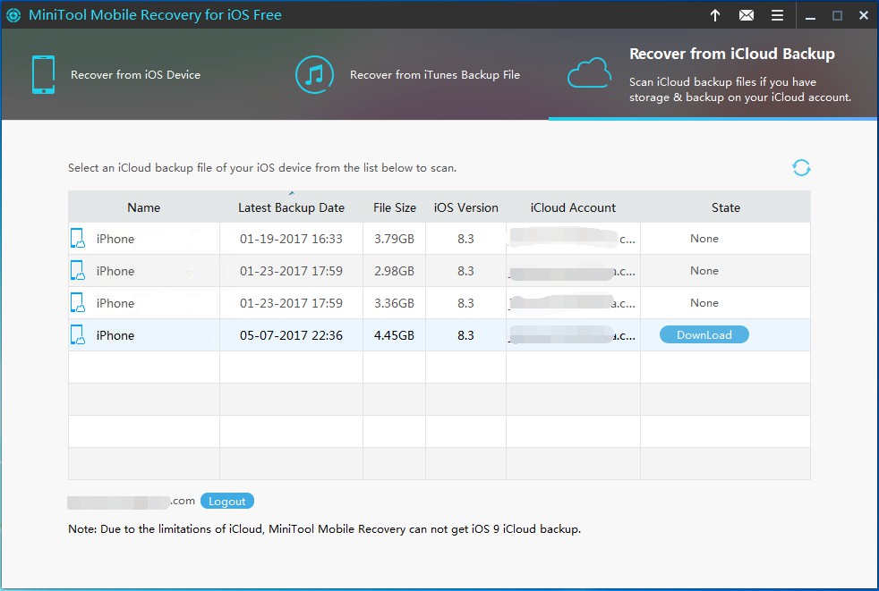Sort by State column header
Viewport: 879px width, 591px height.
(x=725, y=207)
